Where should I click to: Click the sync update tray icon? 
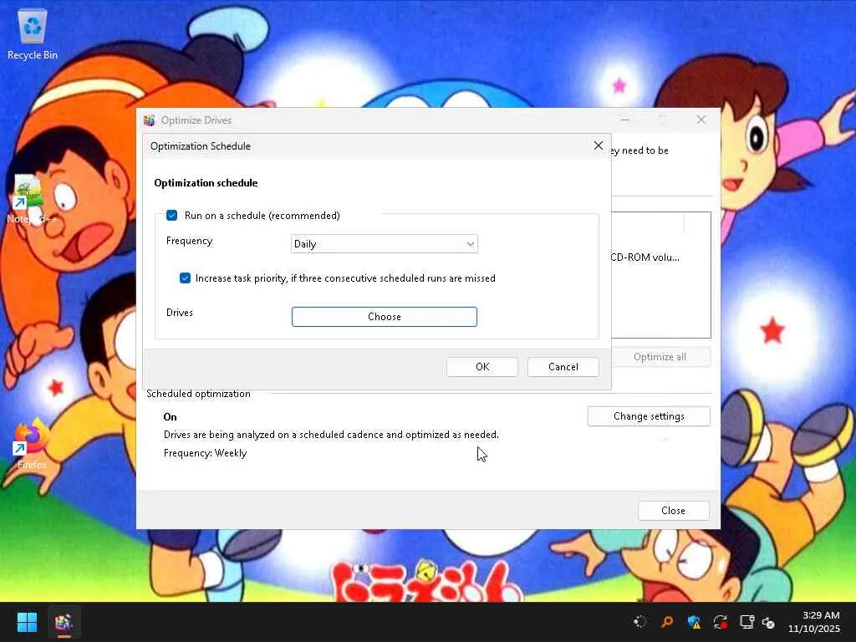(x=720, y=622)
